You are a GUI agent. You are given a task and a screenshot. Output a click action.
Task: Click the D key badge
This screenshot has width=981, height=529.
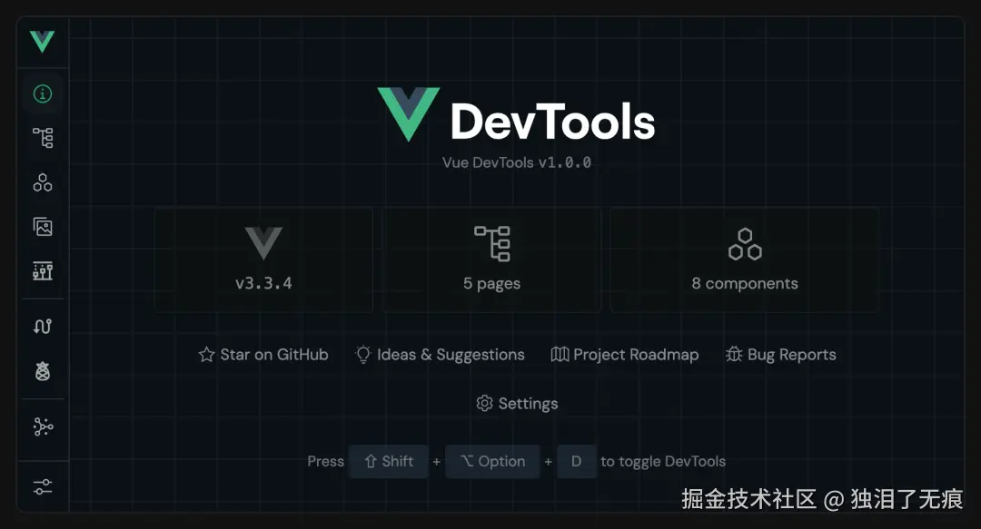(x=576, y=462)
